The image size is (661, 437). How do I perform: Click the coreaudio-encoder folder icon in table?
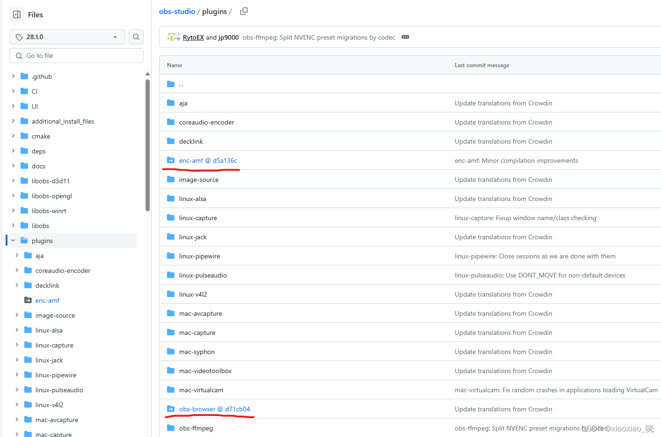tap(171, 122)
